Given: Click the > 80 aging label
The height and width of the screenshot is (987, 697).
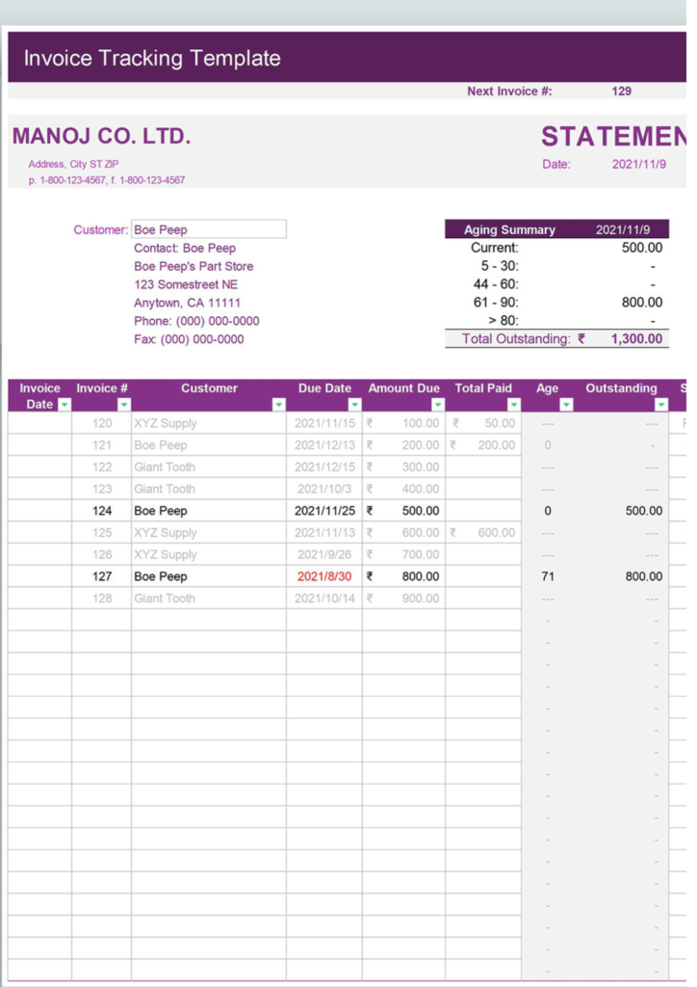Looking at the screenshot, I should (x=503, y=320).
